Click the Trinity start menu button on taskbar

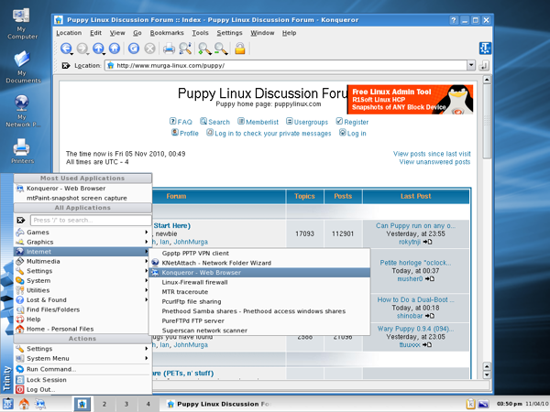7,404
